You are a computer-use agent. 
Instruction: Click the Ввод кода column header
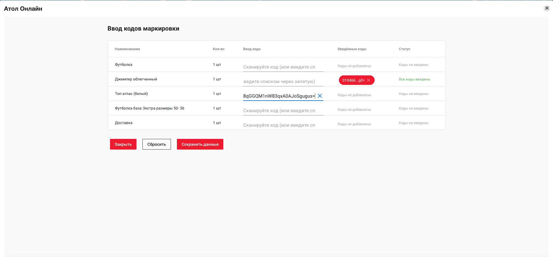252,49
